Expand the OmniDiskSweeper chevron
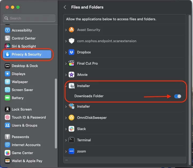Image resolution: width=193 pixels, height=168 pixels. (66, 118)
